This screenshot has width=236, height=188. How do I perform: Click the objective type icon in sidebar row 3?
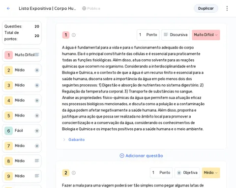[37, 85]
